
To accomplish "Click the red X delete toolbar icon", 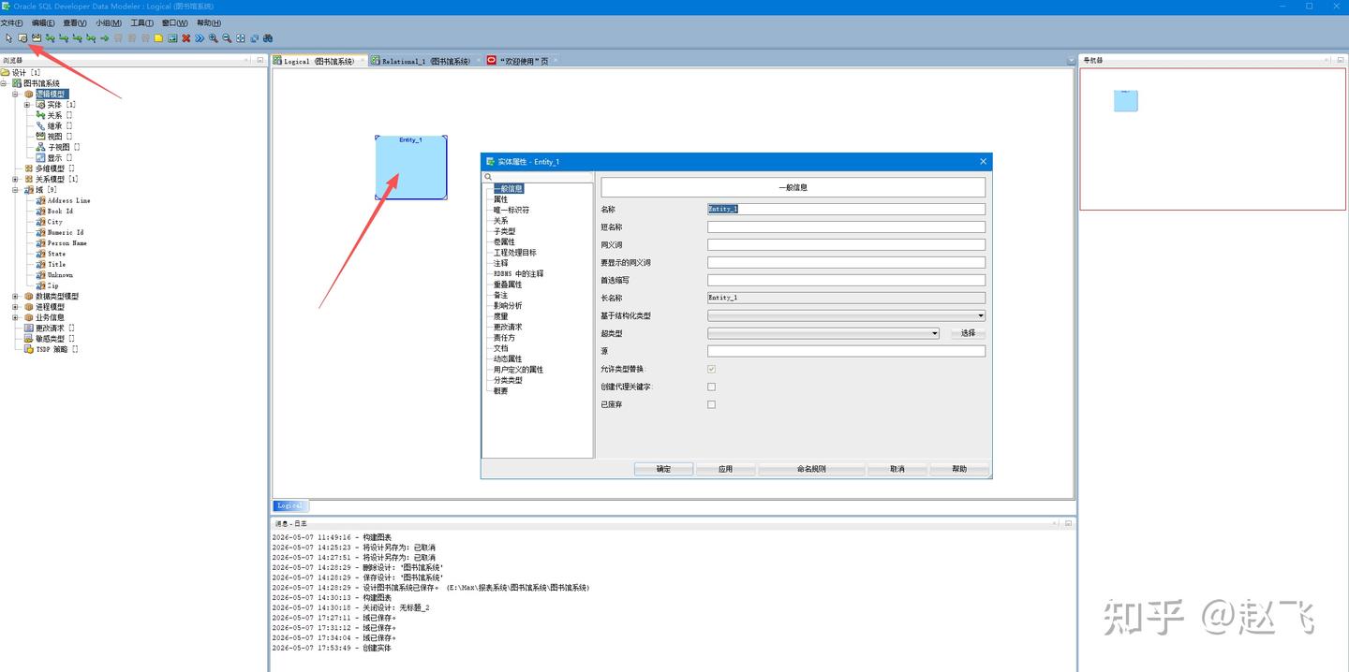I will (x=185, y=38).
